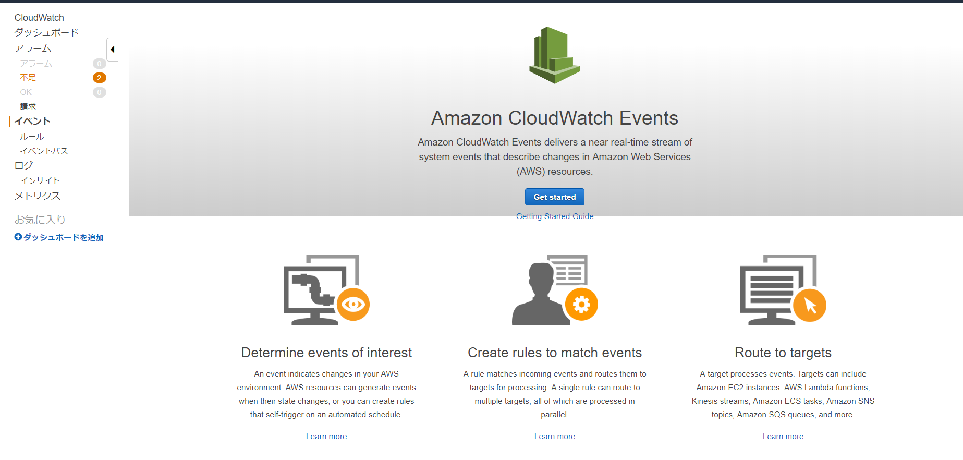
Task: Select ルール in the sidebar
Action: click(32, 137)
